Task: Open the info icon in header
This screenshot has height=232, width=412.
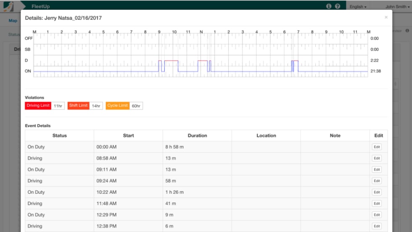Action: click(329, 6)
